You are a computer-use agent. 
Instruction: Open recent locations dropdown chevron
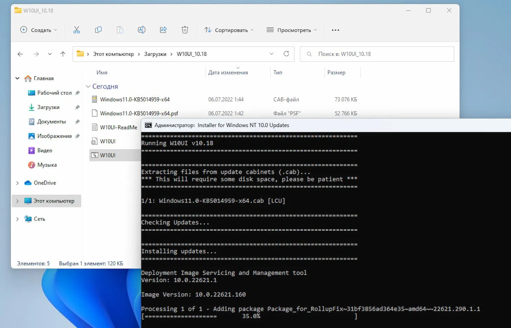click(50, 54)
